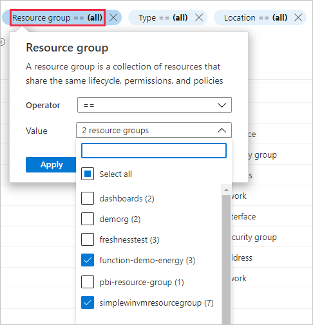
Task: Click the 'demorg (2)' label text
Action: [x=120, y=219]
